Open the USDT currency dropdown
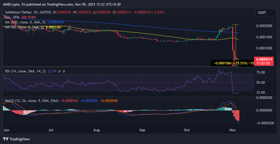 point(263,12)
